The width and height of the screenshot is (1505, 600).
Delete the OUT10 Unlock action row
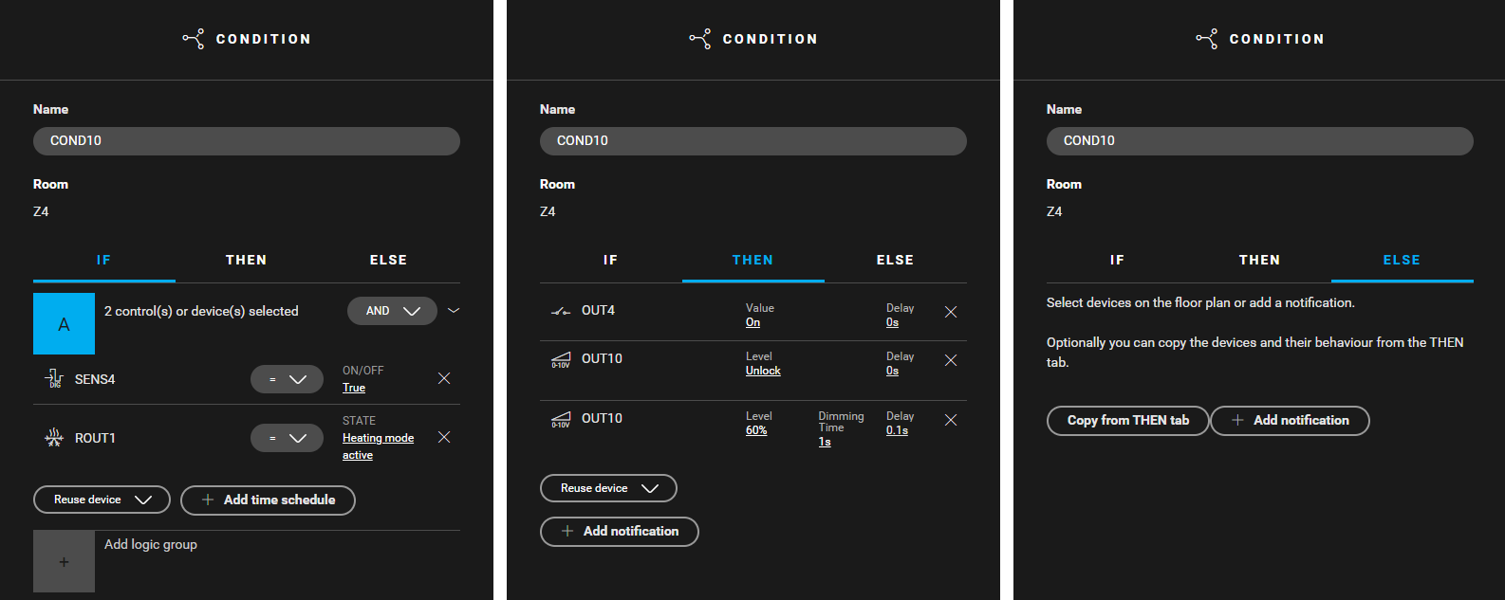951,360
